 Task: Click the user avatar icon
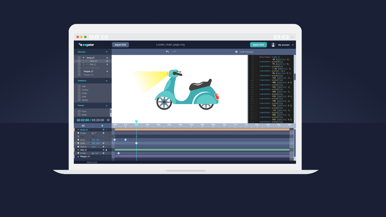(273, 45)
